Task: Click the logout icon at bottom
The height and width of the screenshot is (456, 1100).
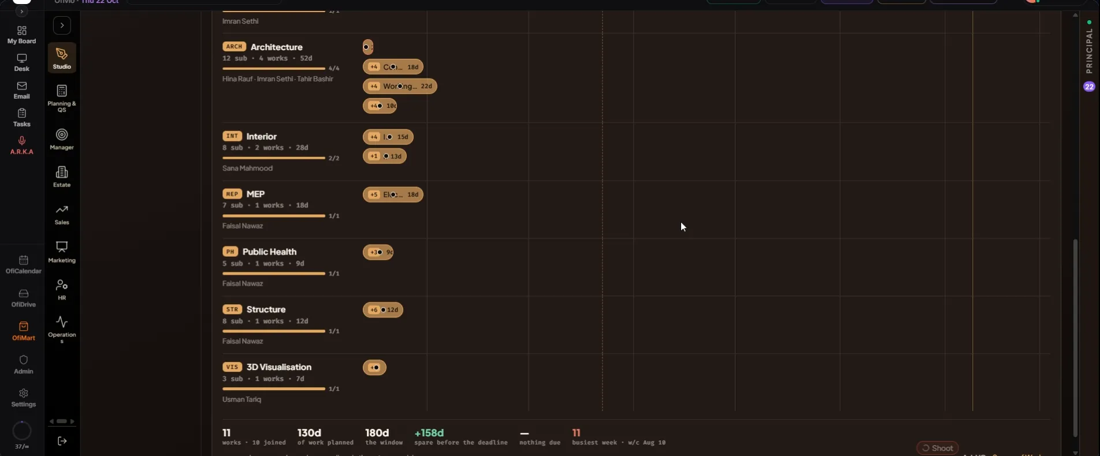Action: coord(62,441)
